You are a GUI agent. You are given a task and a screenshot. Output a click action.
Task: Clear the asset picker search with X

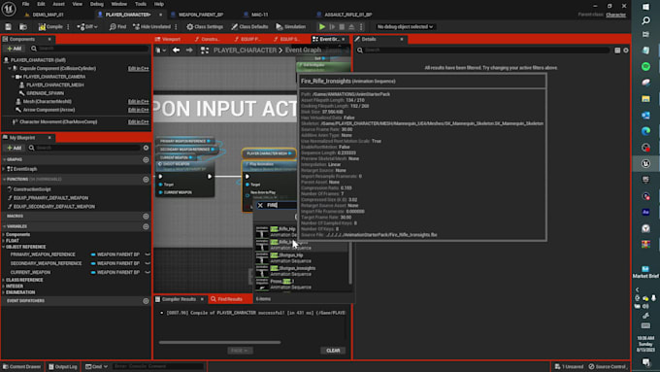coord(260,205)
